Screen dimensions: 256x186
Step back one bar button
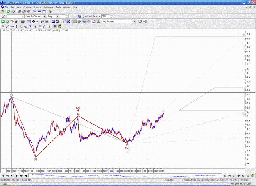tap(12, 176)
